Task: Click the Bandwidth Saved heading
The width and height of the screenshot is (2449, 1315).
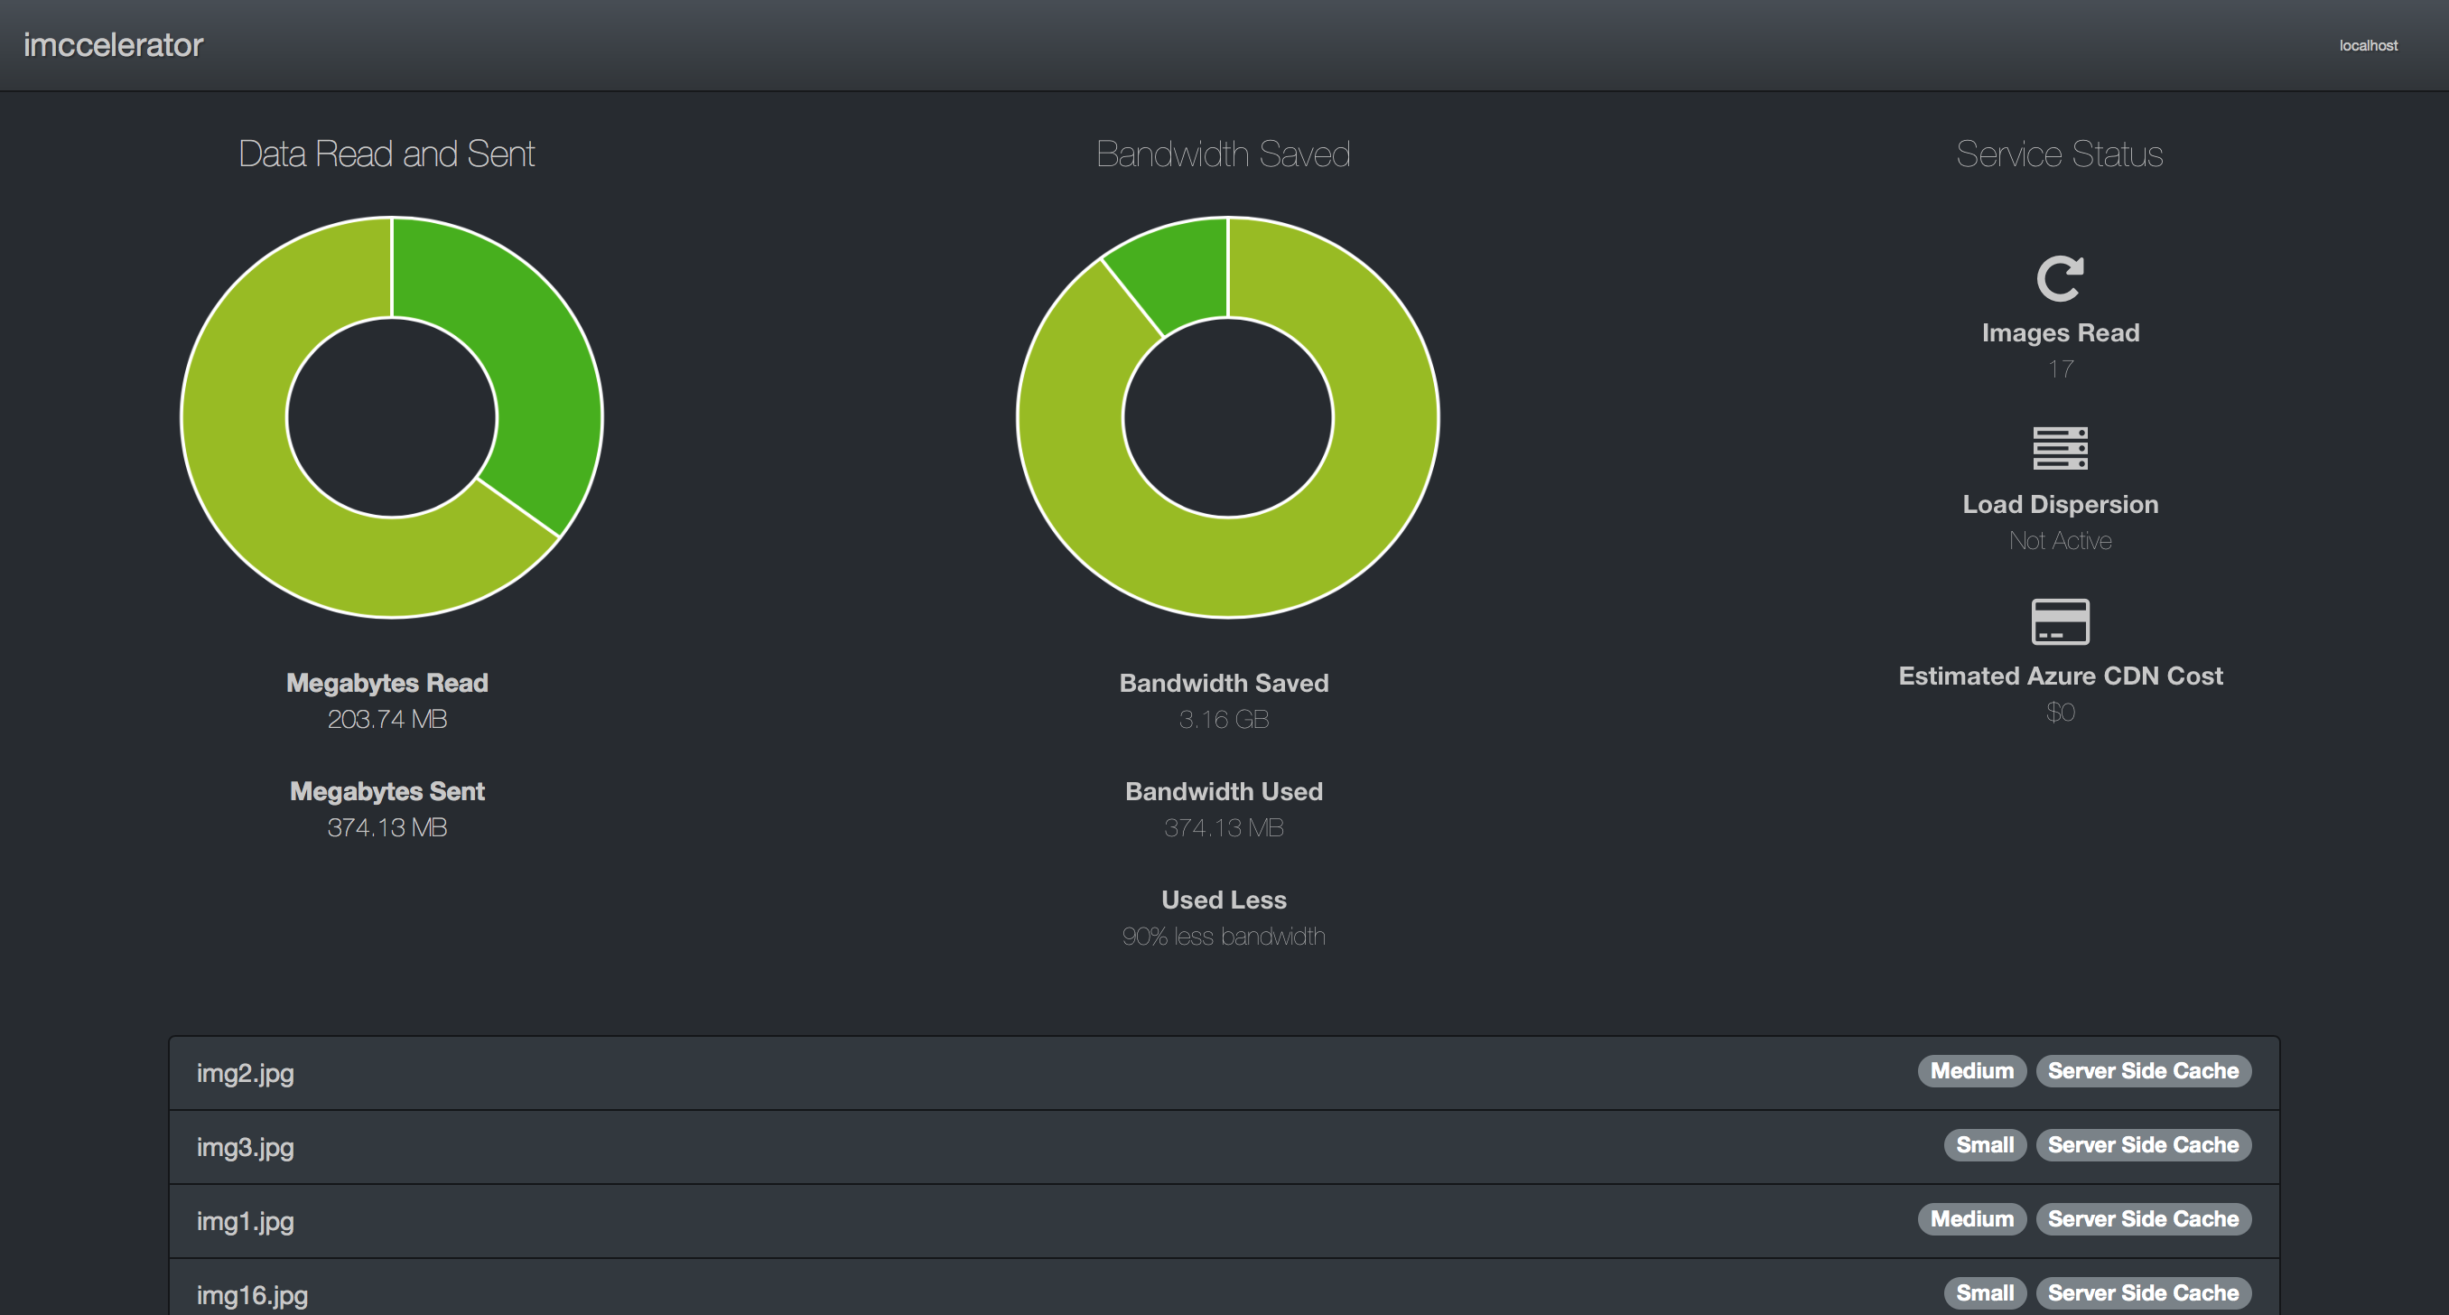Action: [1223, 154]
